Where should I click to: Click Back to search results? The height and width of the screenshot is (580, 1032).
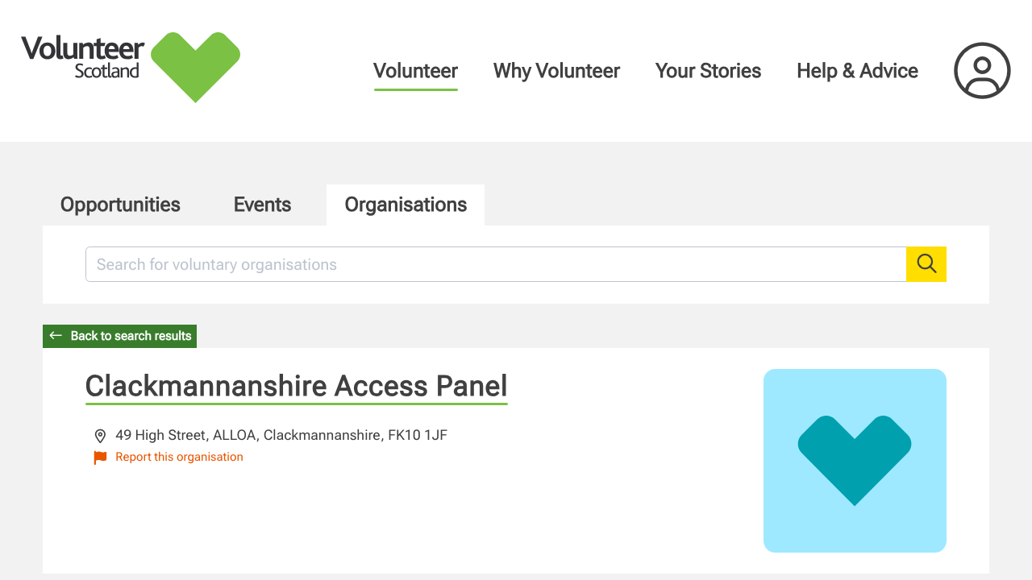[129, 336]
